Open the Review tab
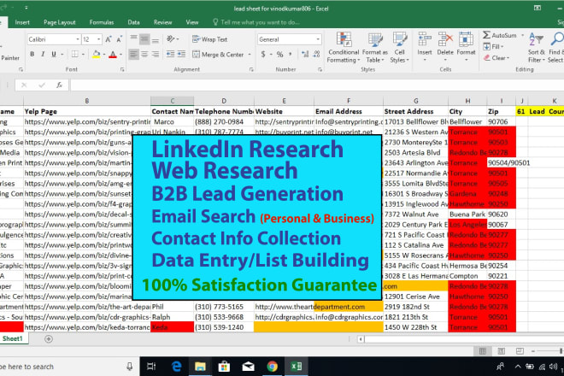 tap(162, 22)
